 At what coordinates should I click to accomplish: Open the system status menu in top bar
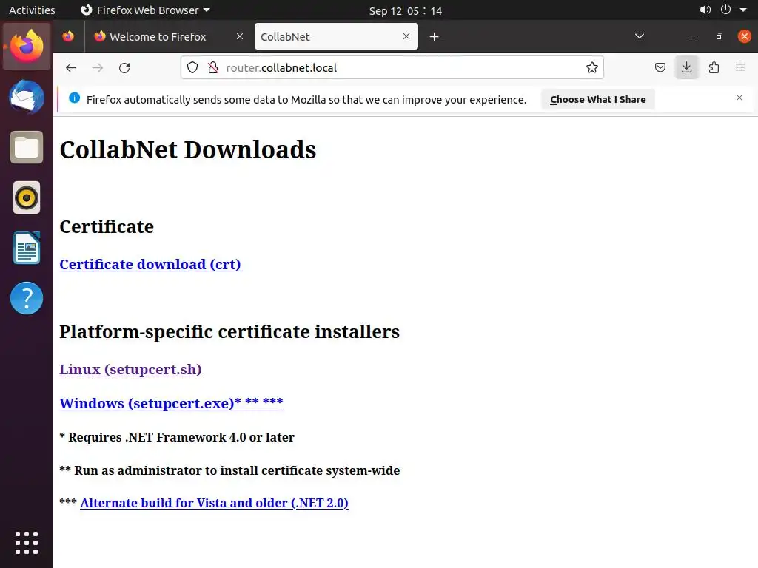pyautogui.click(x=725, y=10)
